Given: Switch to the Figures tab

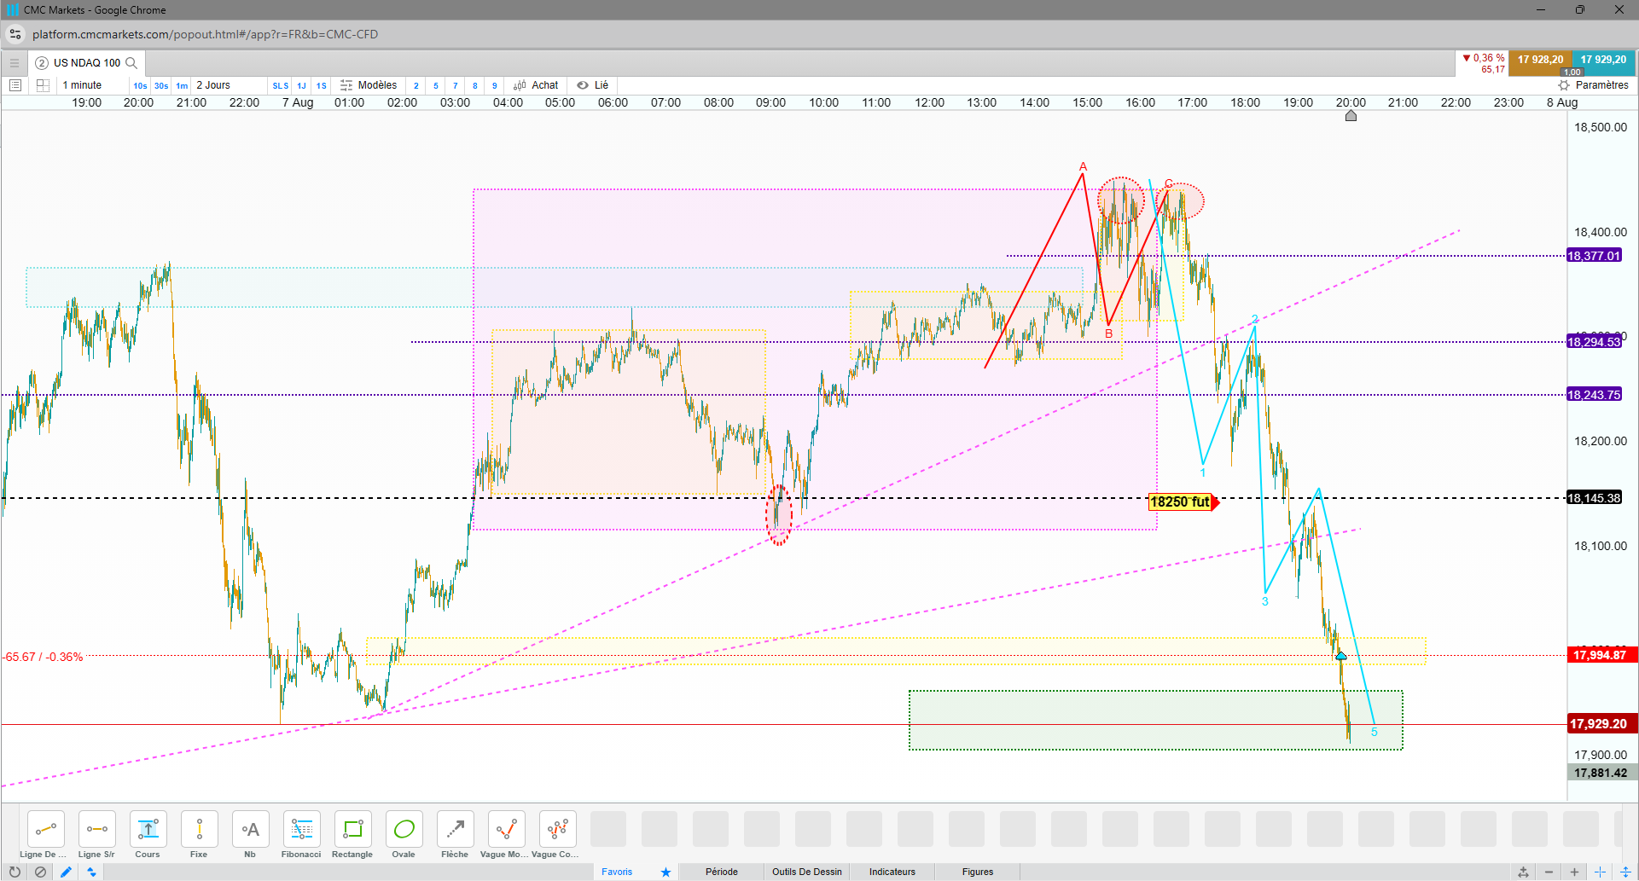Looking at the screenshot, I should pos(978,872).
